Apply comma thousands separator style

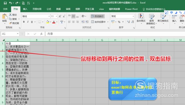123,22
